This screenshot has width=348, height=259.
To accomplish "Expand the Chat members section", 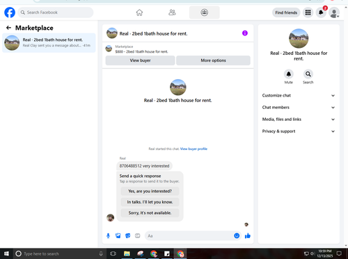I will [299, 108].
